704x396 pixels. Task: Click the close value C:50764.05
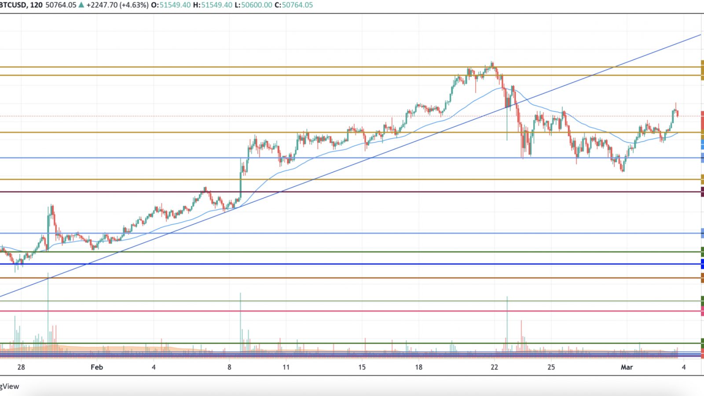pyautogui.click(x=294, y=5)
